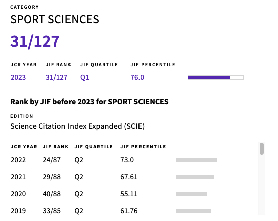Image resolution: width=278 pixels, height=221 pixels.
Task: Click the gray percentile bar for 2020
Action: [x=204, y=194]
